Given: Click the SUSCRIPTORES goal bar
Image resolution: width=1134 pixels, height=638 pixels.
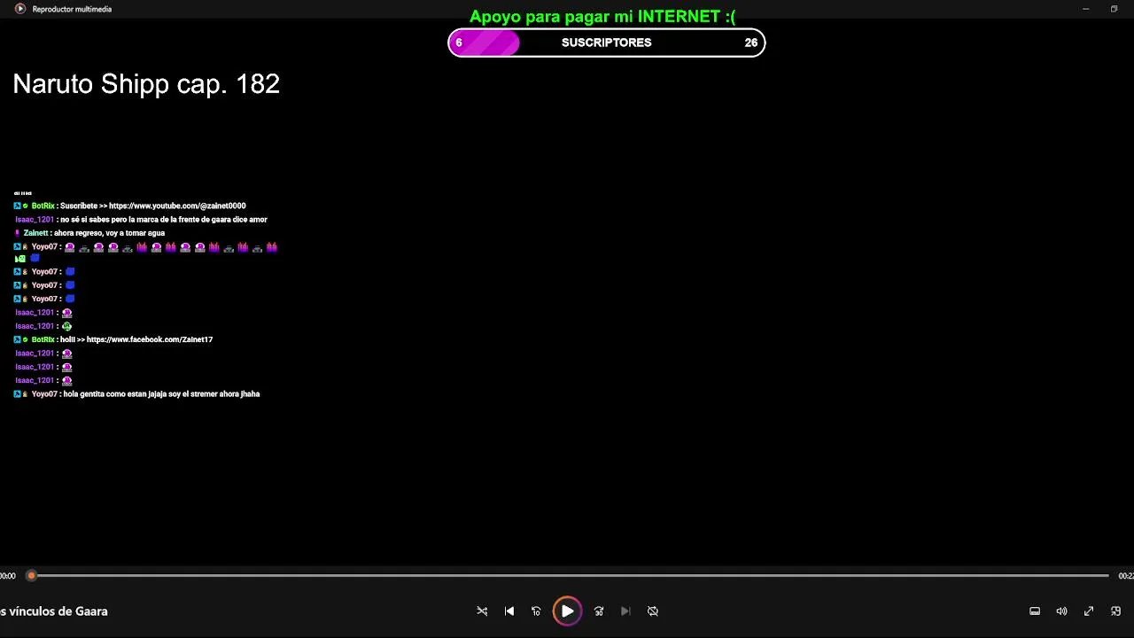Looking at the screenshot, I should (607, 43).
